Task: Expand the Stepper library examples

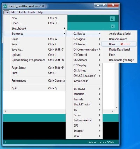Action: click(x=84, y=131)
